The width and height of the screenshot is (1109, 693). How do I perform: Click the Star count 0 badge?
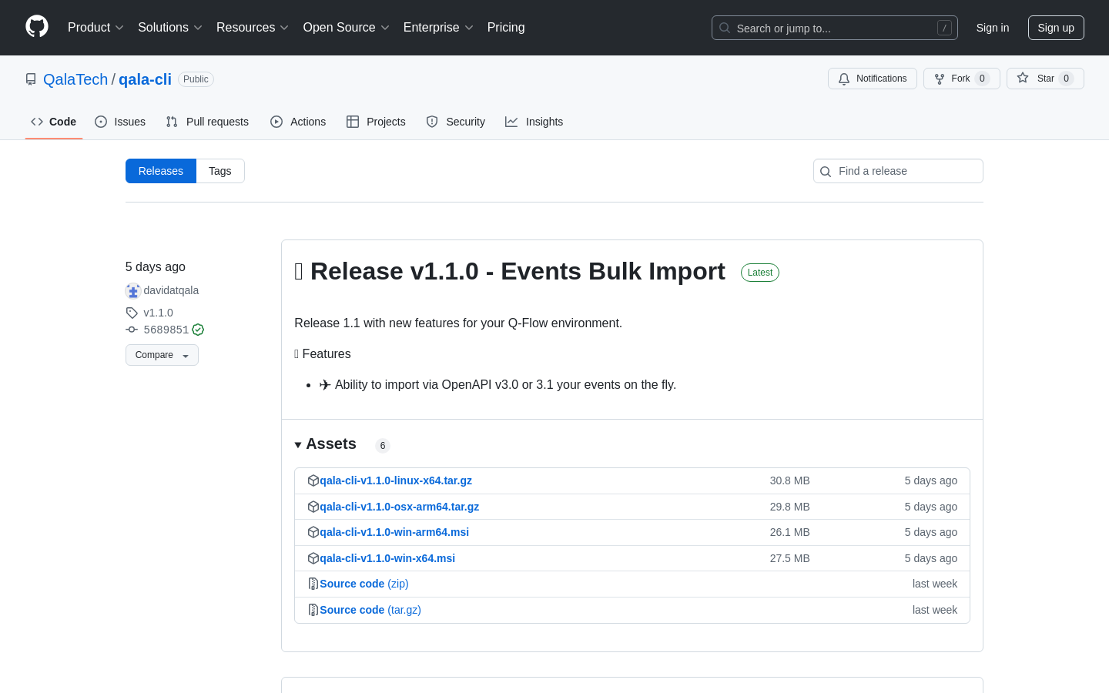1066,79
